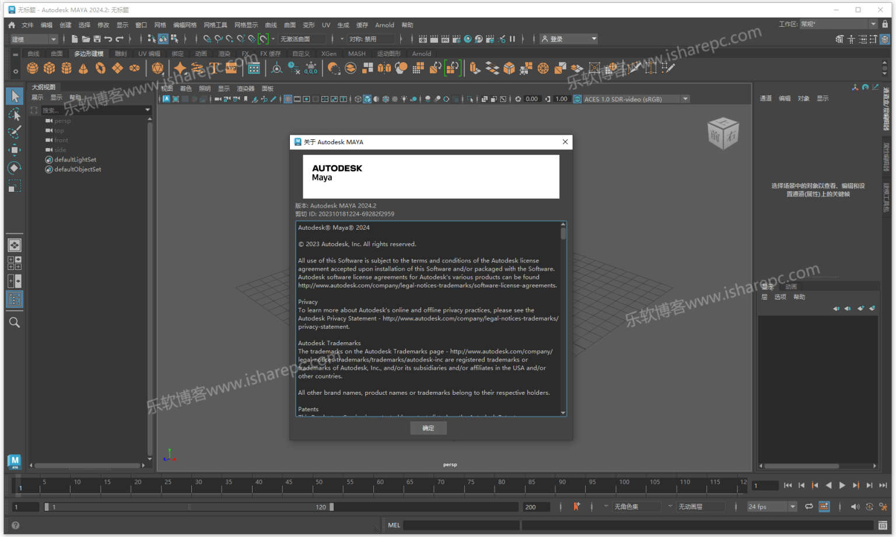Create a polygon cylinder from shelf

click(x=66, y=68)
